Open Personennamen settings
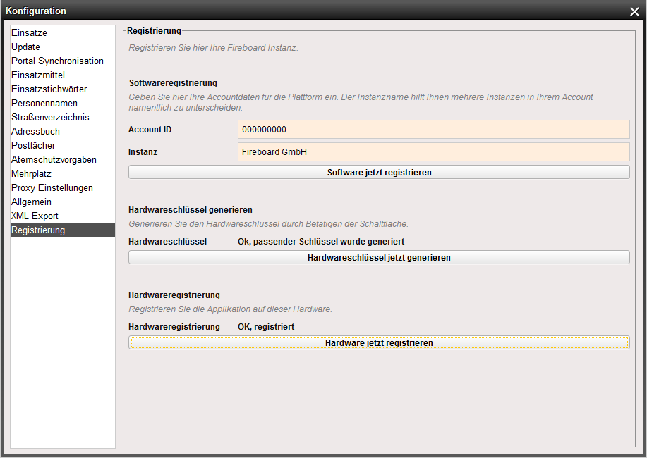 44,104
